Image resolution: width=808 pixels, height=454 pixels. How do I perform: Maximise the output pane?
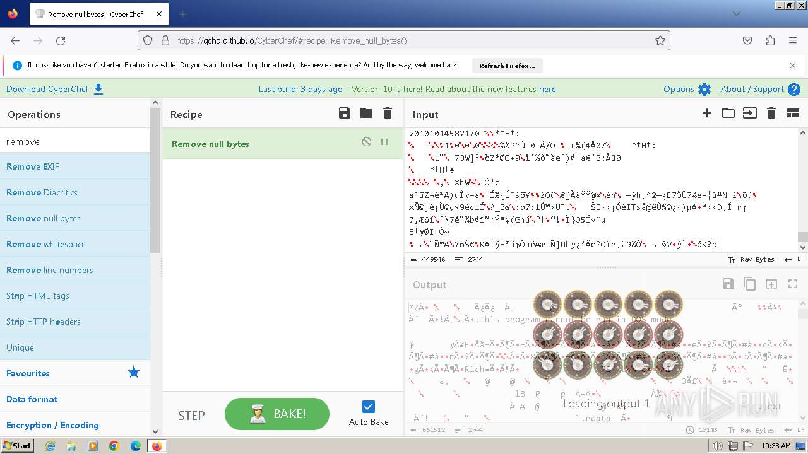pyautogui.click(x=793, y=284)
